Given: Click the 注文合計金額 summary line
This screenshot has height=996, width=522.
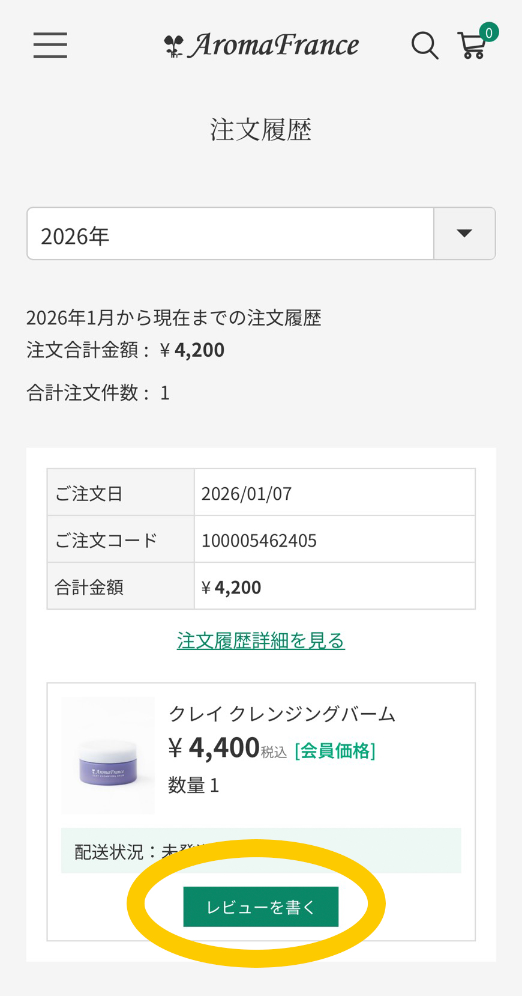Looking at the screenshot, I should pyautogui.click(x=125, y=350).
